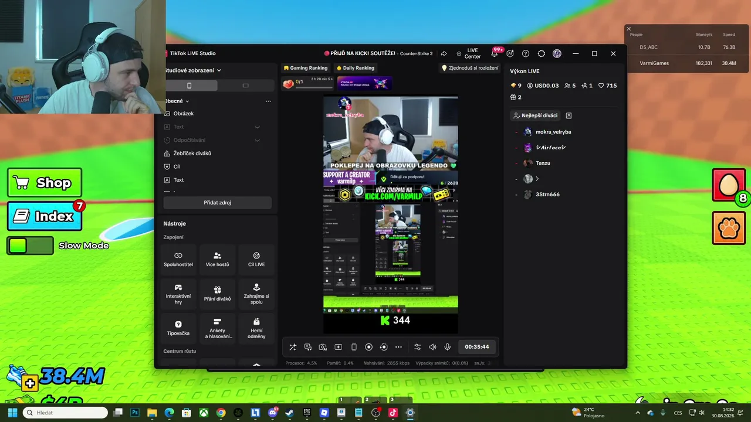Open TikTok LIVE Studio settings gear
Image resolution: width=751 pixels, height=422 pixels.
[542, 53]
